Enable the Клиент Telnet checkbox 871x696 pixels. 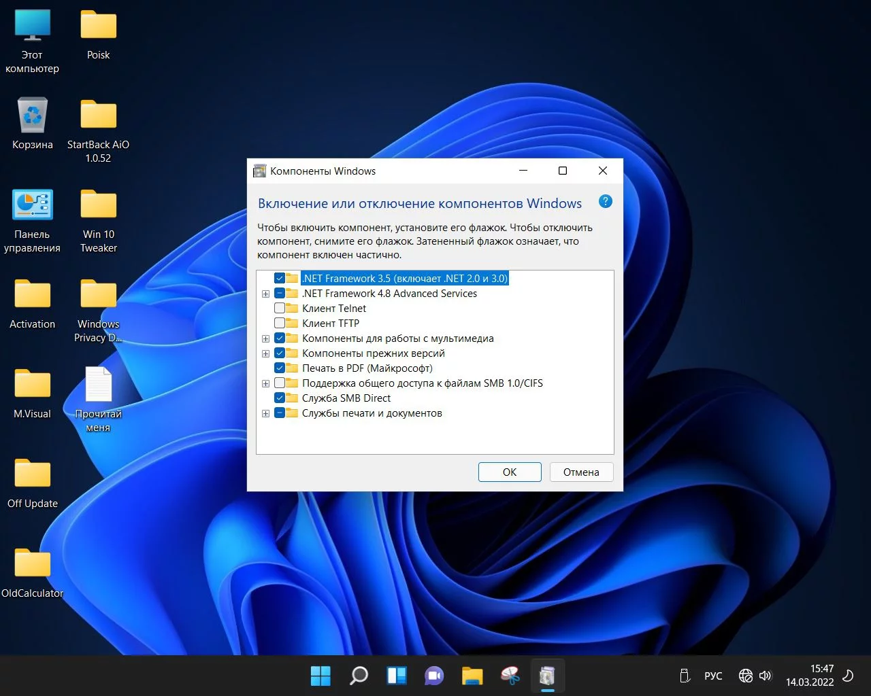(x=280, y=309)
